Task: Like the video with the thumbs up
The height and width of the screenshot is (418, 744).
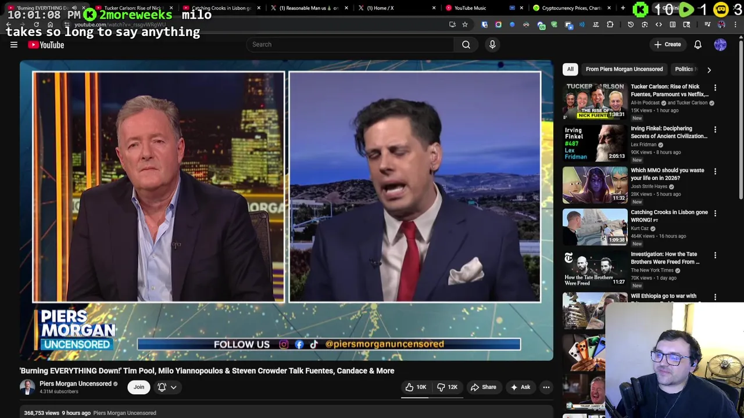Action: (x=416, y=387)
